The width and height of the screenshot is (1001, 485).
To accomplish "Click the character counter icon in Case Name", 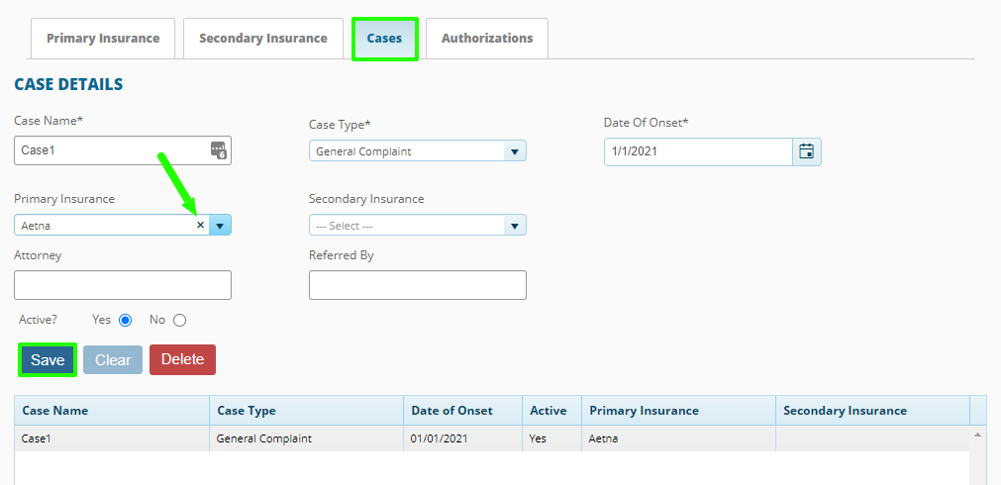I will (219, 150).
